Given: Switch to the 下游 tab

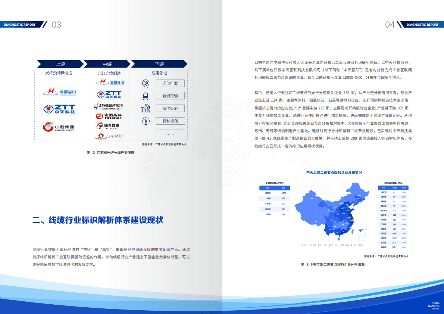Looking at the screenshot, I should pyautogui.click(x=160, y=64).
